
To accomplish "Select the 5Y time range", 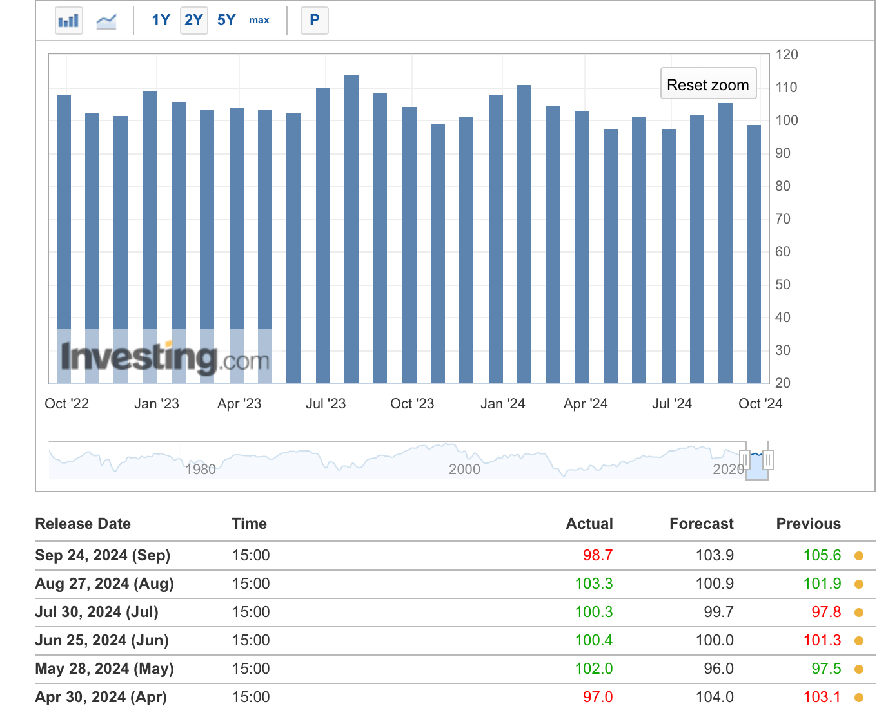I will coord(226,20).
